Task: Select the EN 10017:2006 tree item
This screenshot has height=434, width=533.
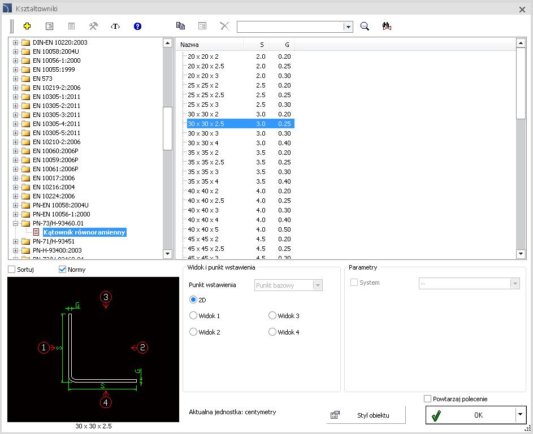Action: [54, 178]
